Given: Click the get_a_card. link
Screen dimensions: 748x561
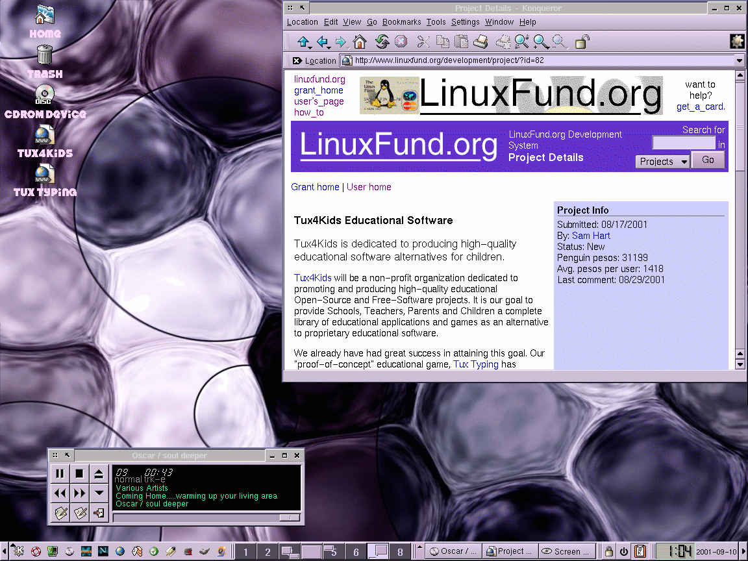Looking at the screenshot, I should 701,107.
